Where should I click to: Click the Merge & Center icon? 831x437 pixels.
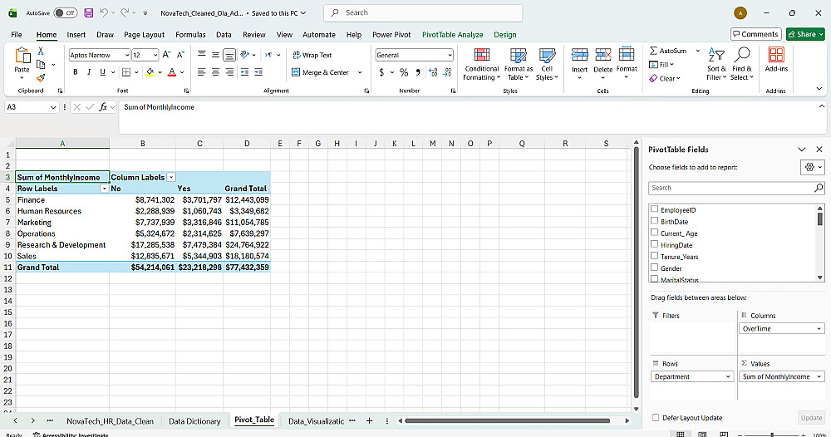point(296,72)
